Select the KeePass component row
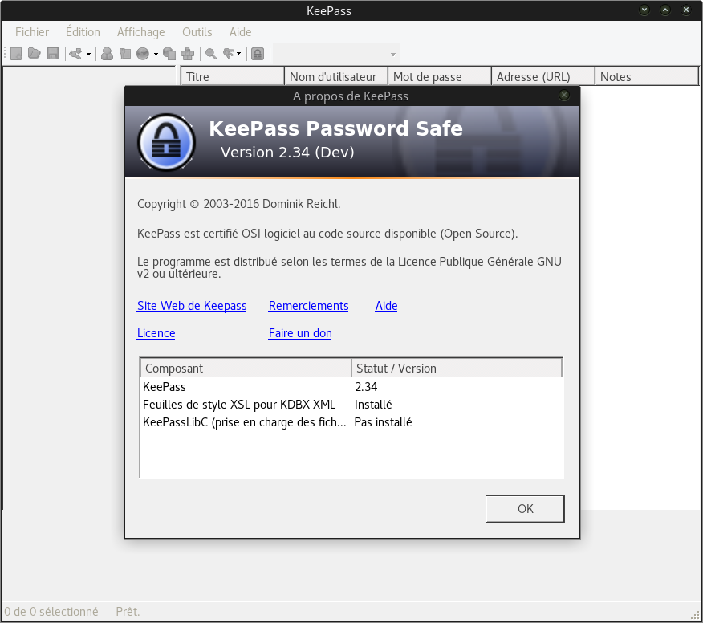Screen dimensions: 703x623 (x=351, y=387)
